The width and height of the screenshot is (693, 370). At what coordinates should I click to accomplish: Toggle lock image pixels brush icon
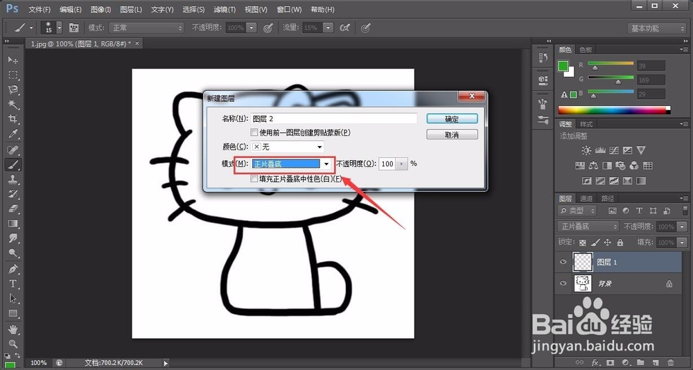595,243
